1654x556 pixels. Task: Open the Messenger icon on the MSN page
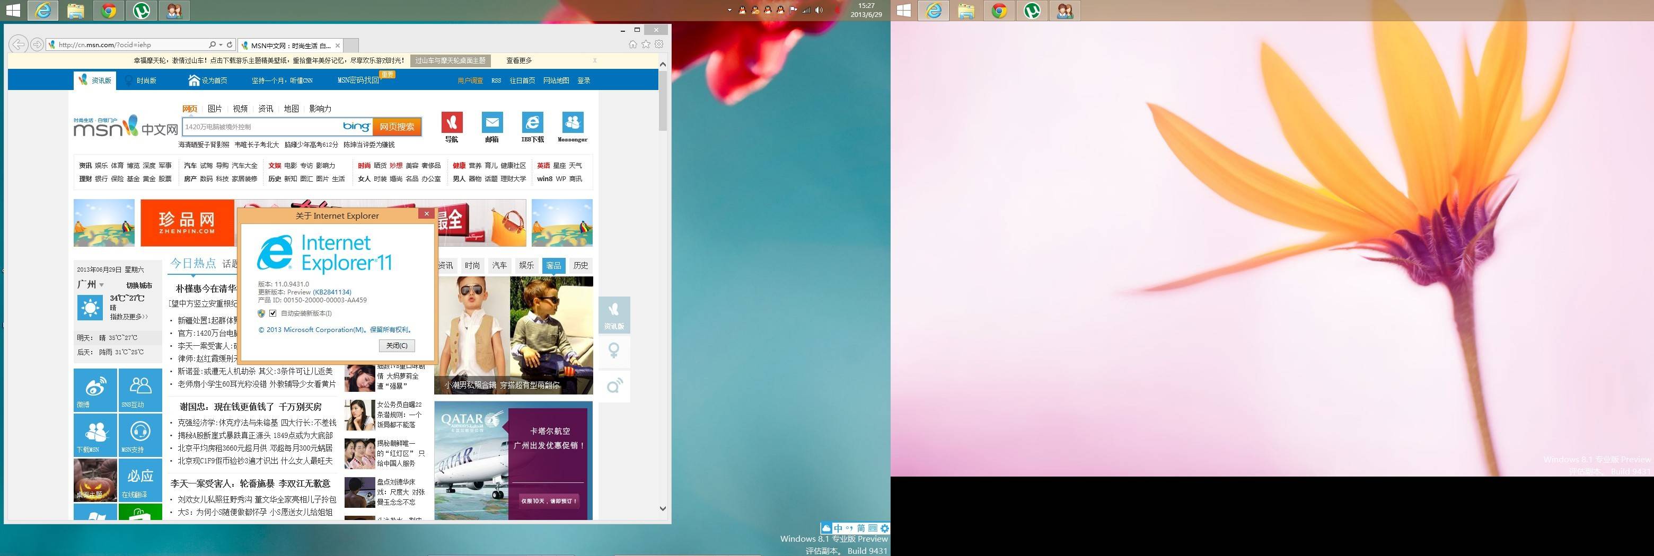point(573,122)
